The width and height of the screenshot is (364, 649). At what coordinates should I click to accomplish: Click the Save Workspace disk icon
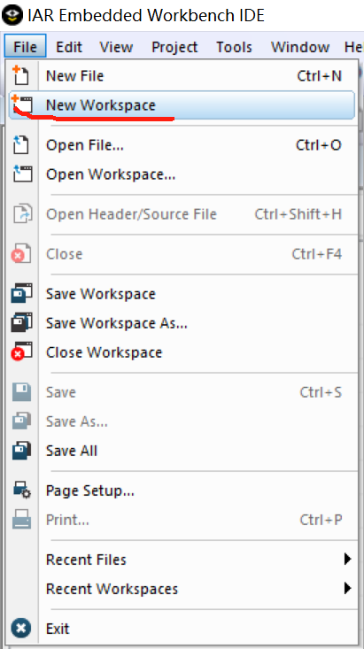tap(22, 293)
